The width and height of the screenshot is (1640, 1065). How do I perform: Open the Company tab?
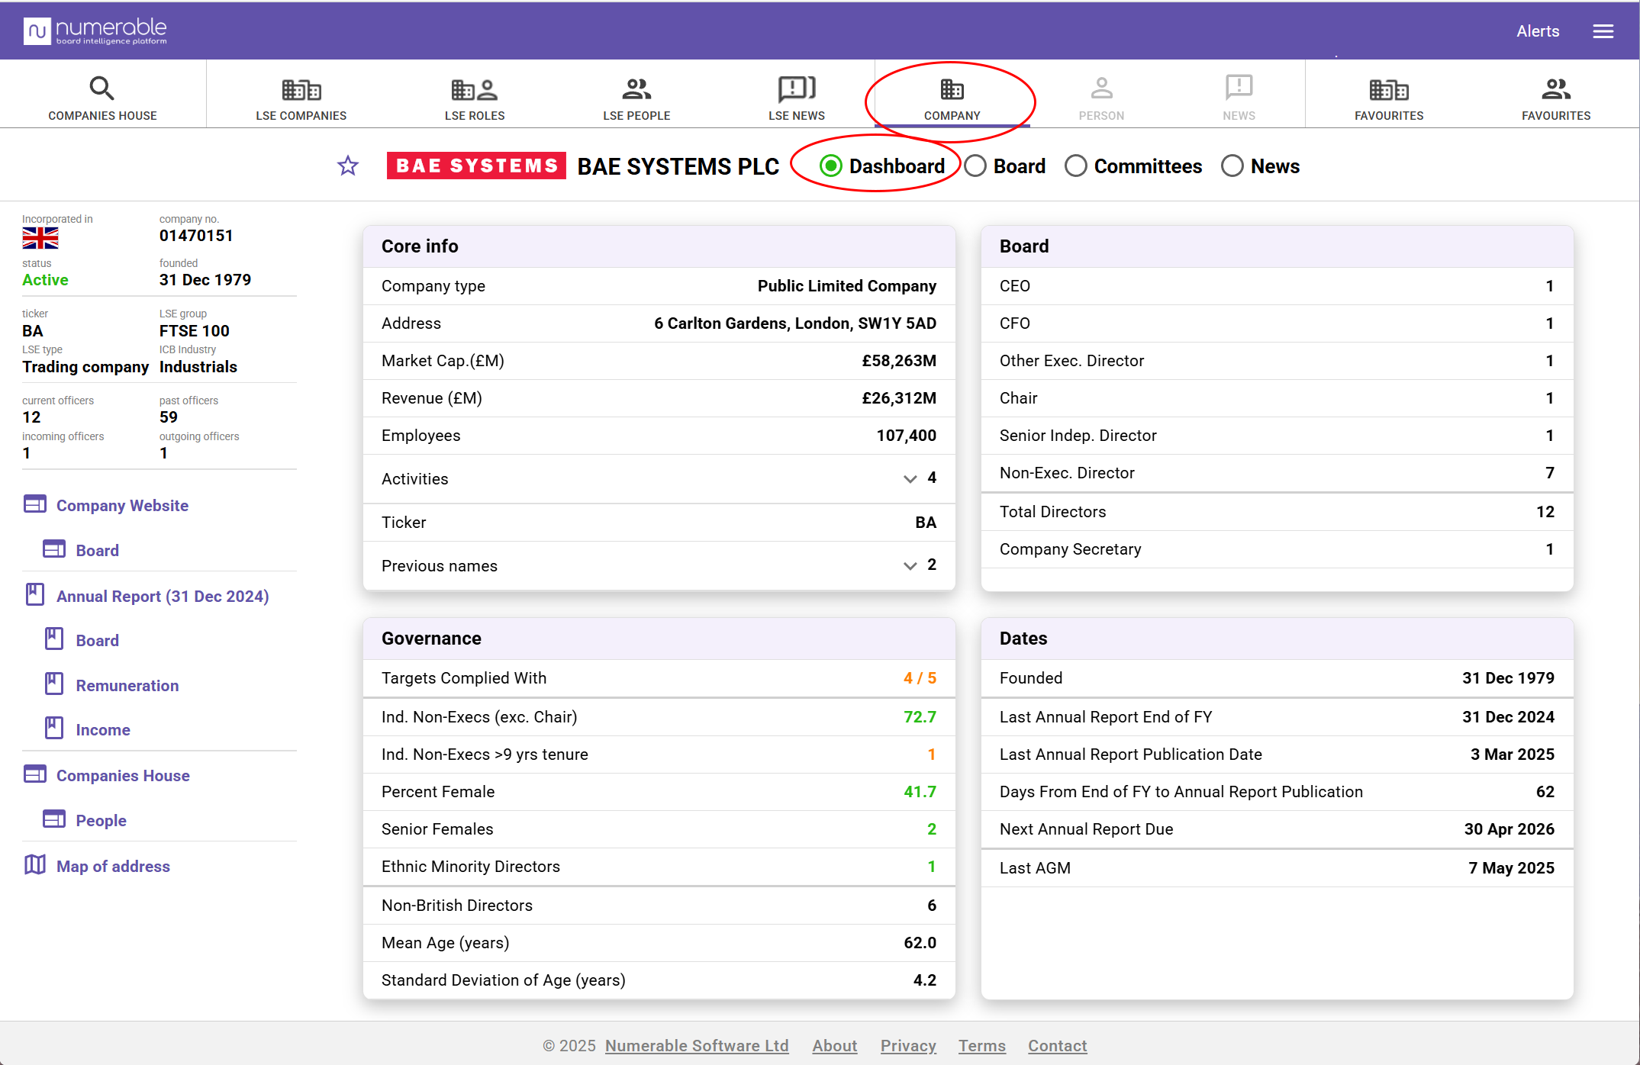[x=952, y=98]
